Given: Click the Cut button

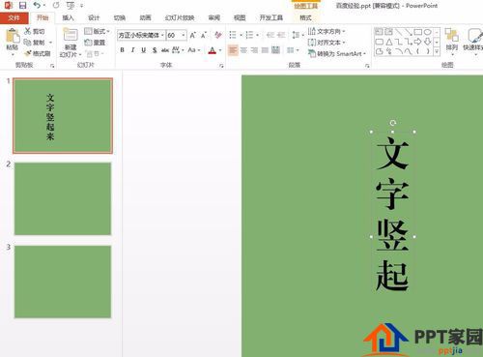Looking at the screenshot, I should 34,31.
